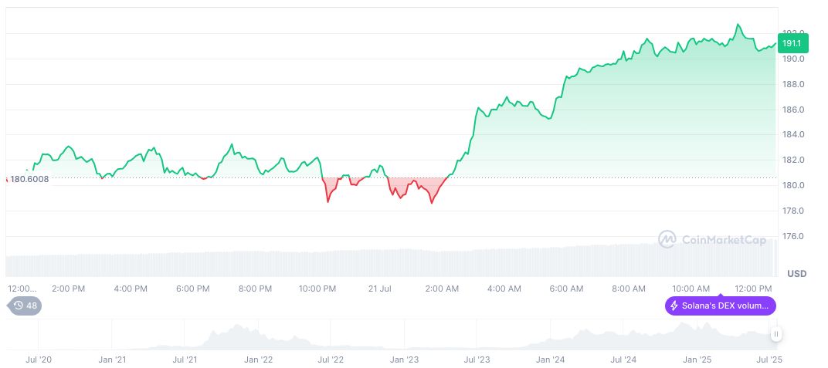The height and width of the screenshot is (368, 828).
Task: Jump to Jan '23 in the range navigator
Action: click(404, 360)
